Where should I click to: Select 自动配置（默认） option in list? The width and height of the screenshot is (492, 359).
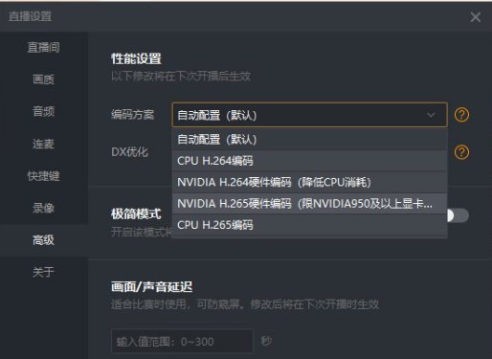(x=309, y=140)
